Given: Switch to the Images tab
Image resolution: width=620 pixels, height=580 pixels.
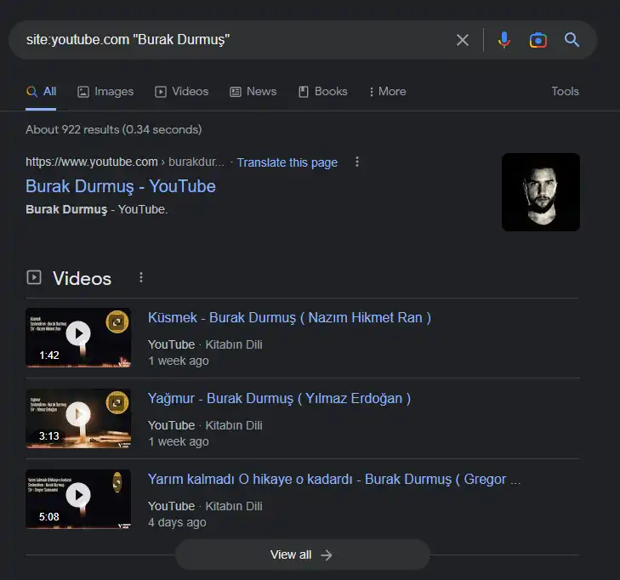Looking at the screenshot, I should pyautogui.click(x=105, y=92).
